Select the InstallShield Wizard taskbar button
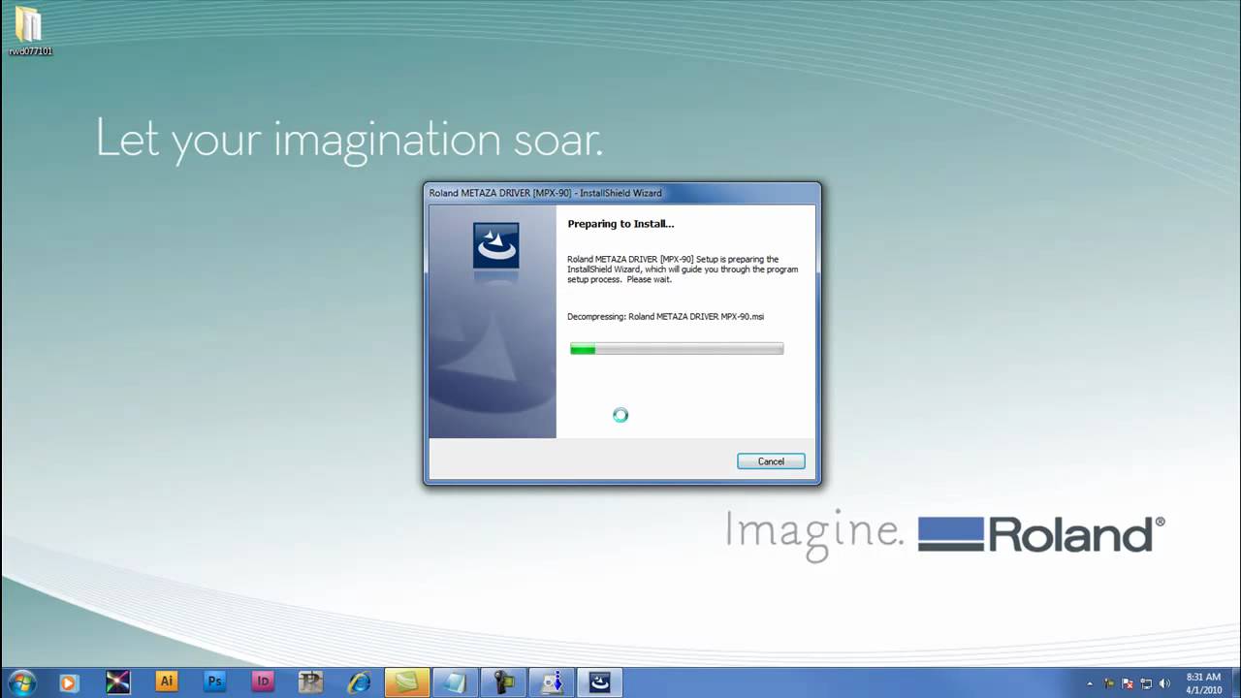 600,682
